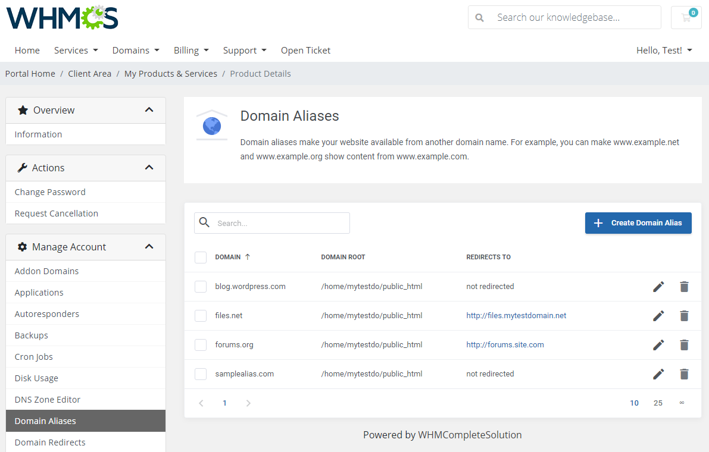Check the select-all checkbox in the table header
Viewport: 709px width, 452px height.
pos(201,257)
